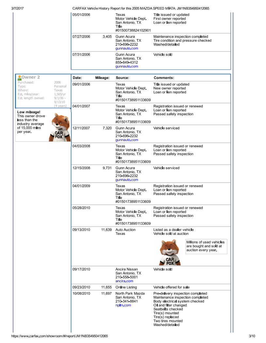
Task: Click the 'Mileage:' column header
Action: pos(102,78)
